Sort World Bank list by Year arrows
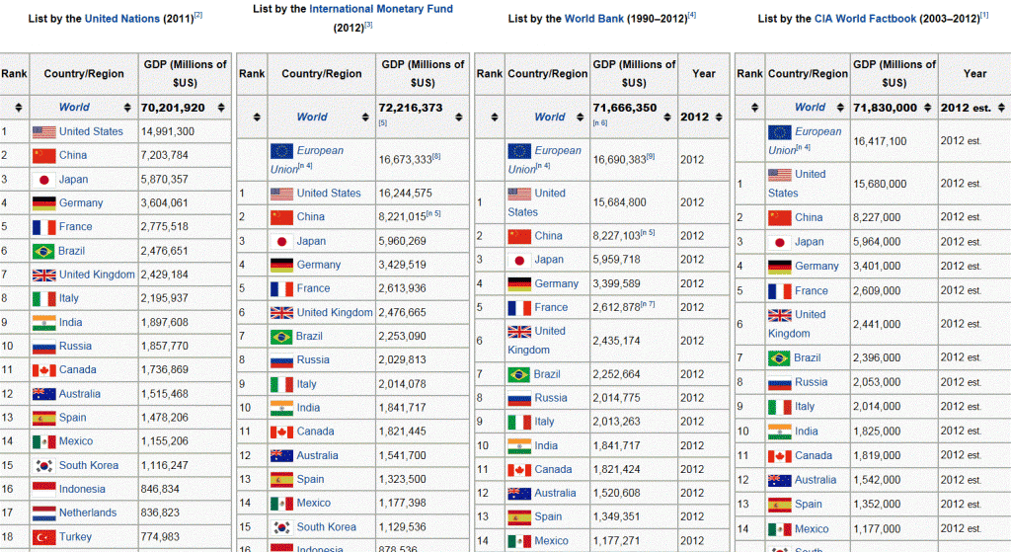 tap(719, 118)
